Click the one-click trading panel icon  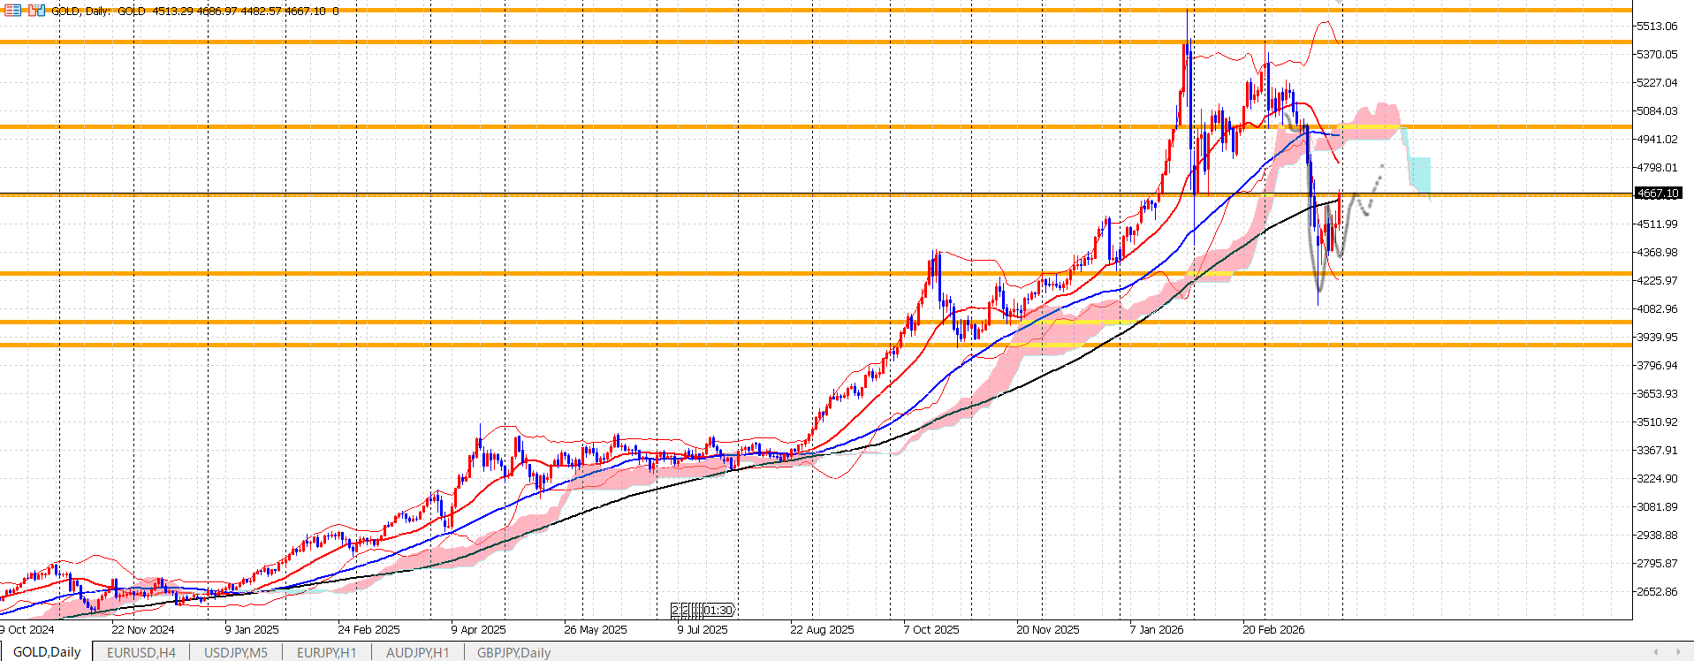pyautogui.click(x=36, y=11)
